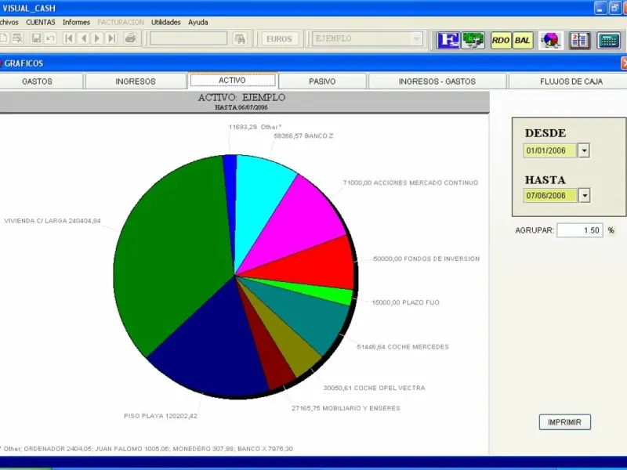Open the CUENTAS menu
Image resolution: width=627 pixels, height=470 pixels.
click(41, 22)
